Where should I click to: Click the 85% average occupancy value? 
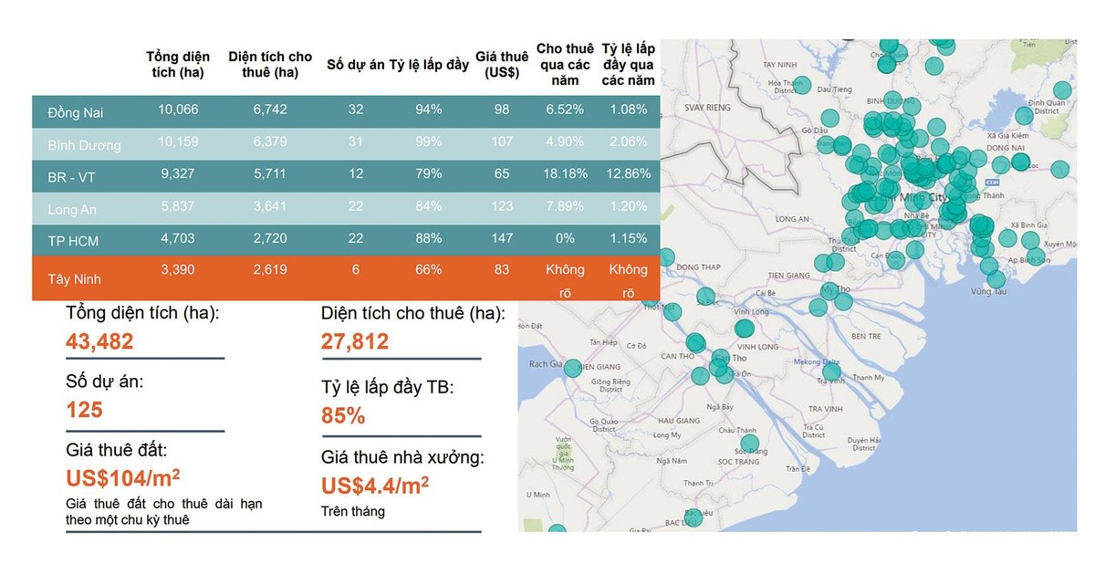(x=342, y=415)
